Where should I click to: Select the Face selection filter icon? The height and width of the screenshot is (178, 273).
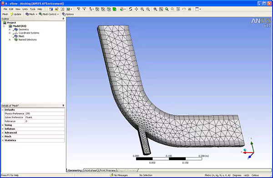[109, 9]
